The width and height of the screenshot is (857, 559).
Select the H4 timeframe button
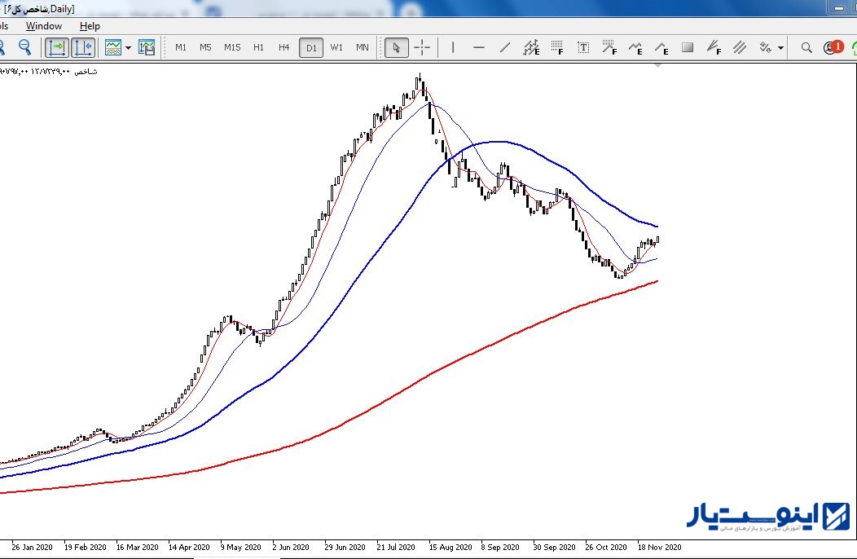tap(283, 47)
